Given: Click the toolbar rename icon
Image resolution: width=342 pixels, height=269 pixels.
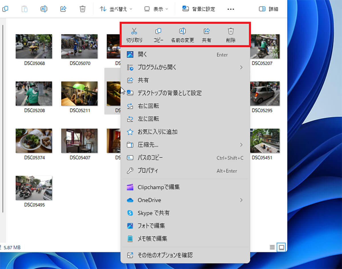Looking at the screenshot, I should 44,9.
